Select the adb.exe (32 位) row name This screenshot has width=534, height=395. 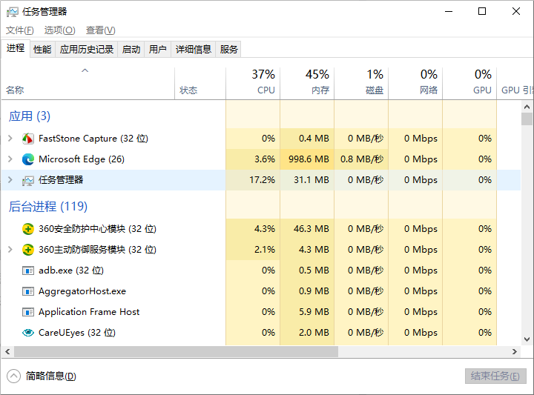tap(71, 270)
